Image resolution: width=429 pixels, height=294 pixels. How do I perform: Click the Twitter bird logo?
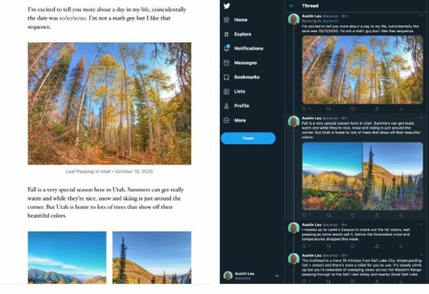[x=227, y=6]
